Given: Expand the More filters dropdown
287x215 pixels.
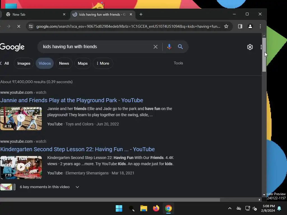Looking at the screenshot, I should pos(103,63).
